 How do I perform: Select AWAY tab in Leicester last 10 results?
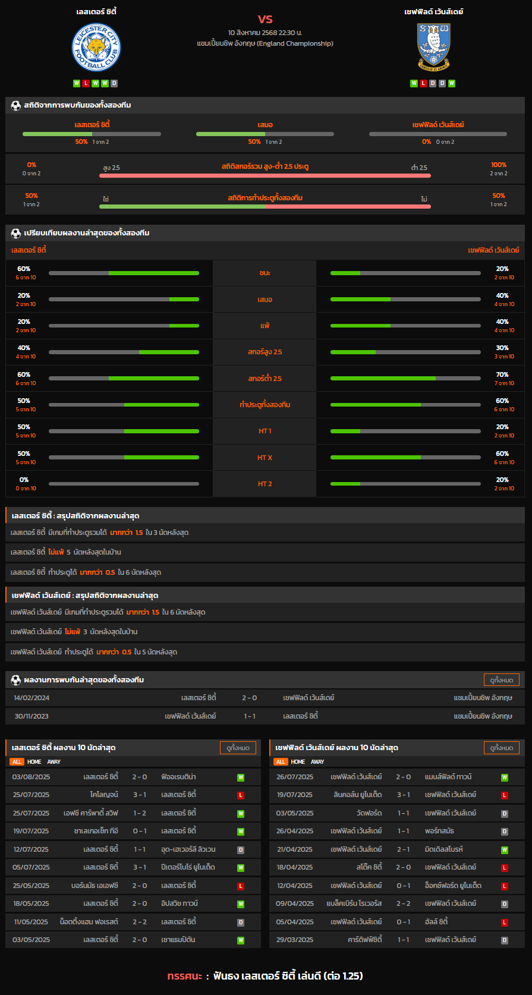[54, 761]
